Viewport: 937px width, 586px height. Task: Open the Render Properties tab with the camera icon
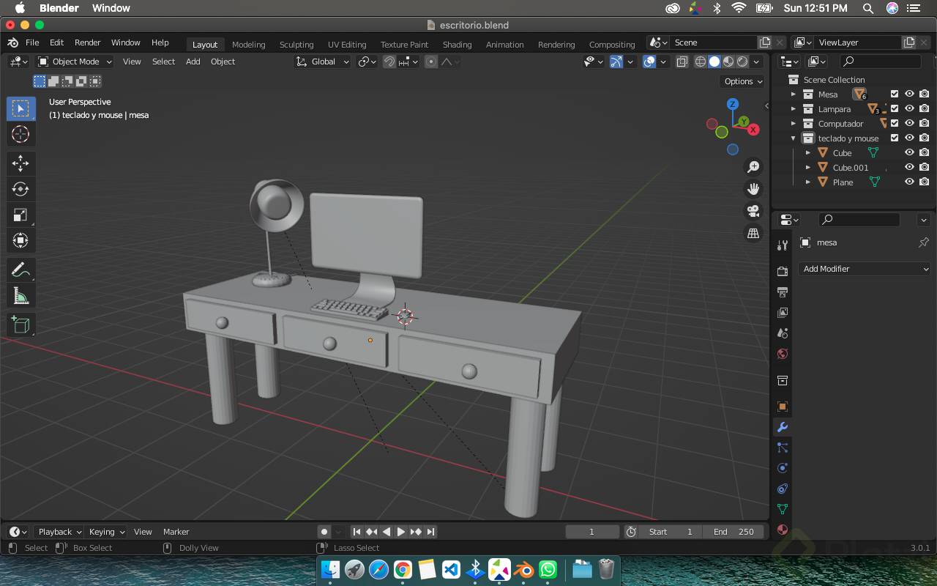pos(782,270)
